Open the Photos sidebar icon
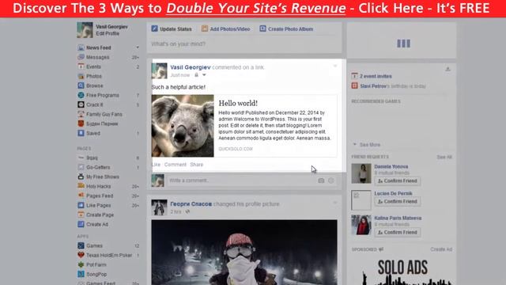Image resolution: width=506 pixels, height=285 pixels. click(x=81, y=76)
